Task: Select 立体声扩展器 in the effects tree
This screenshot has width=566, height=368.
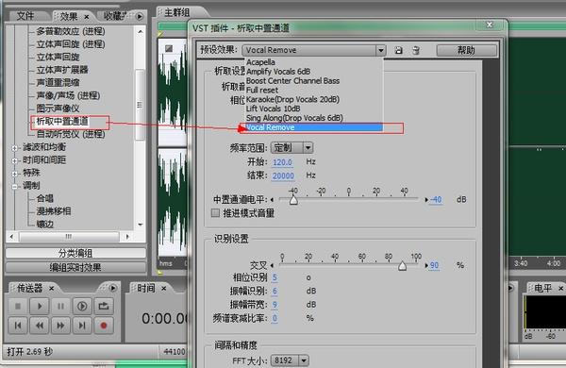Action: 62,70
